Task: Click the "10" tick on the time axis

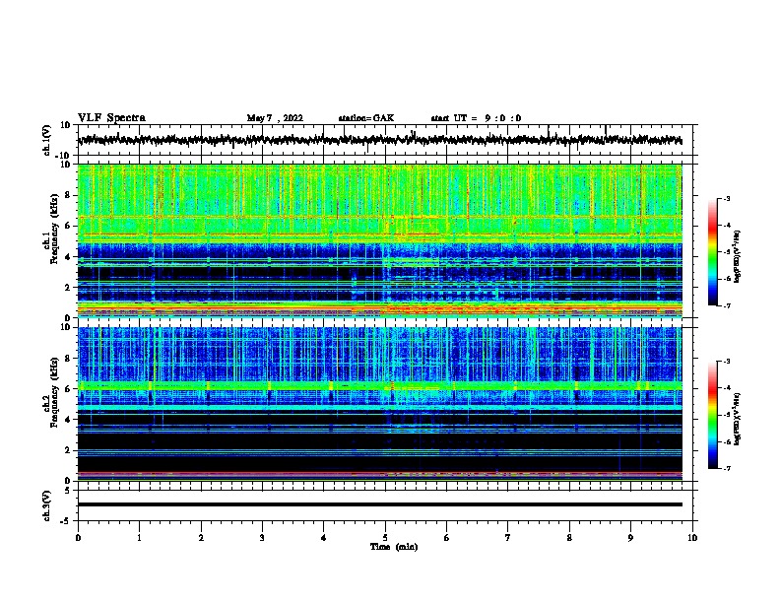Action: (692, 538)
